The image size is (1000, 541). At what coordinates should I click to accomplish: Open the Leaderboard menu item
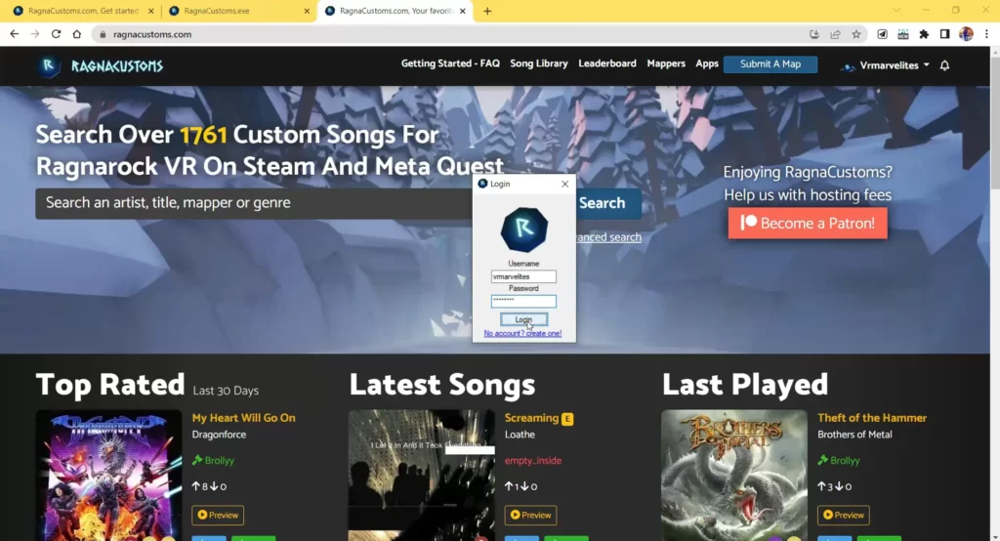coord(607,63)
